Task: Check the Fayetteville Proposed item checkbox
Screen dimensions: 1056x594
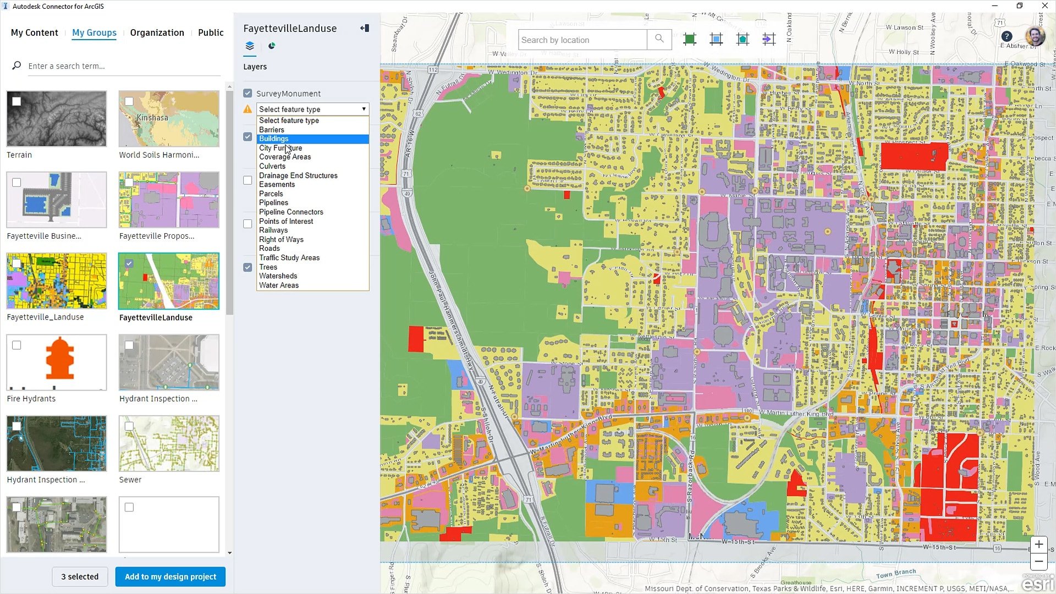Action: pos(129,182)
